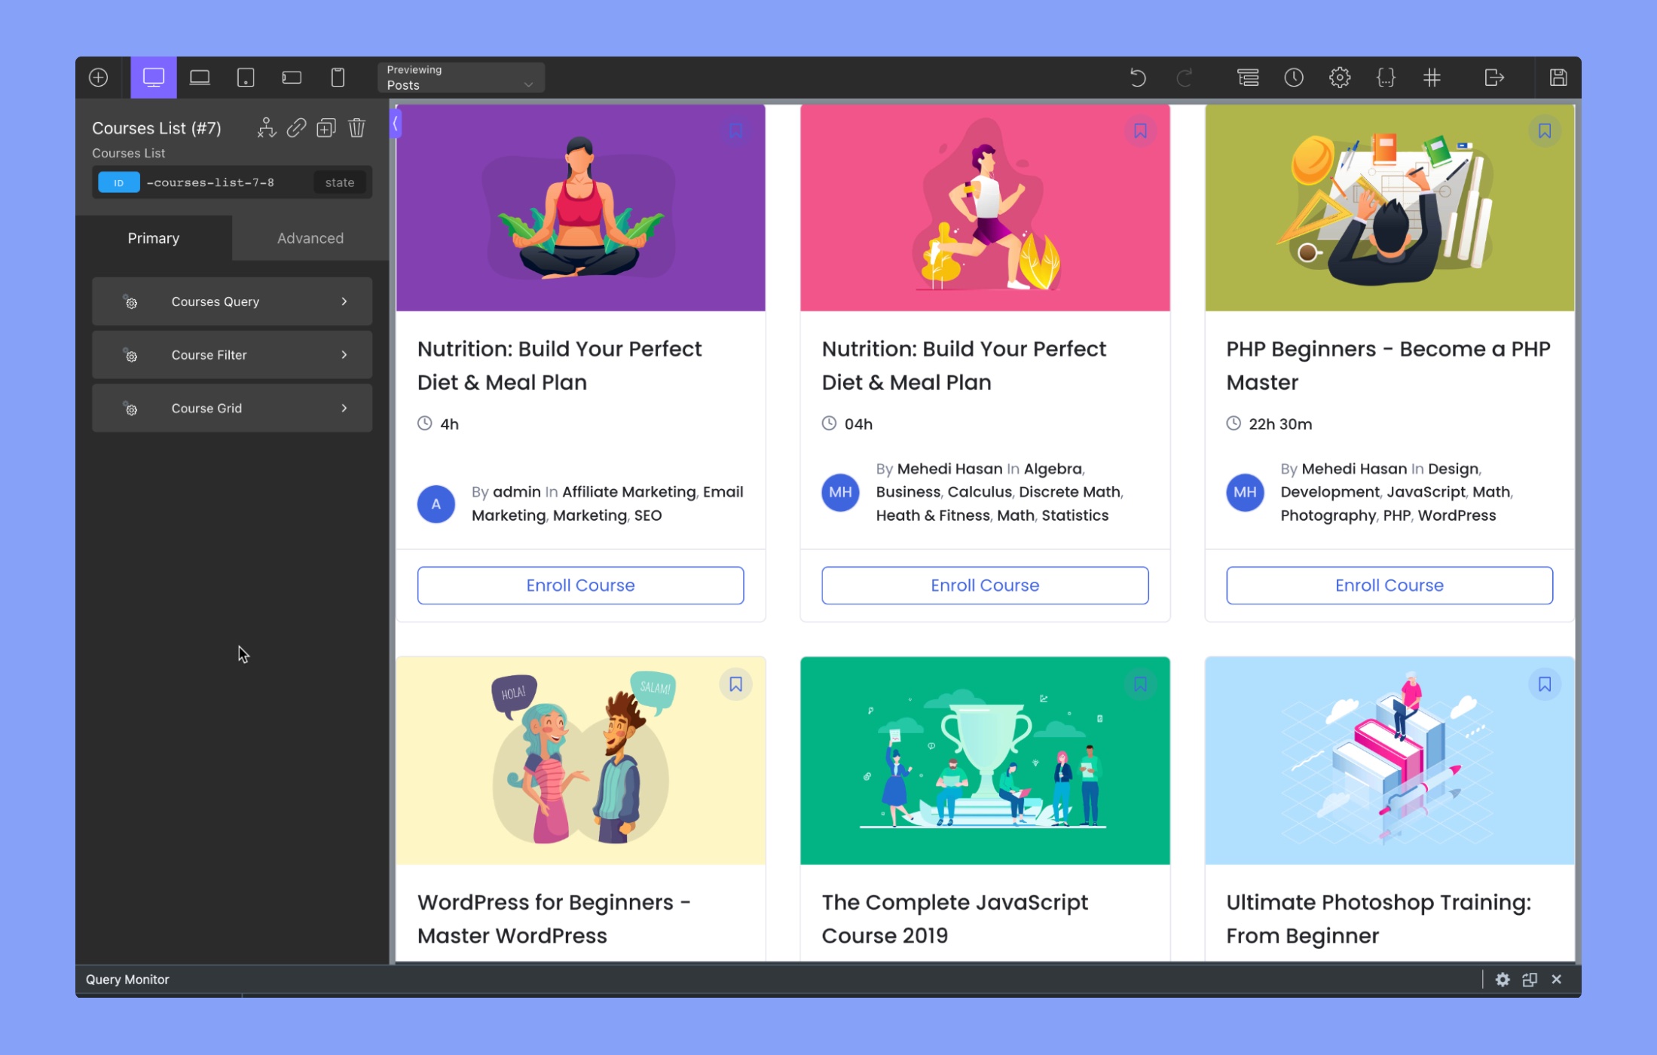Click the Redo arrow icon

1185,78
